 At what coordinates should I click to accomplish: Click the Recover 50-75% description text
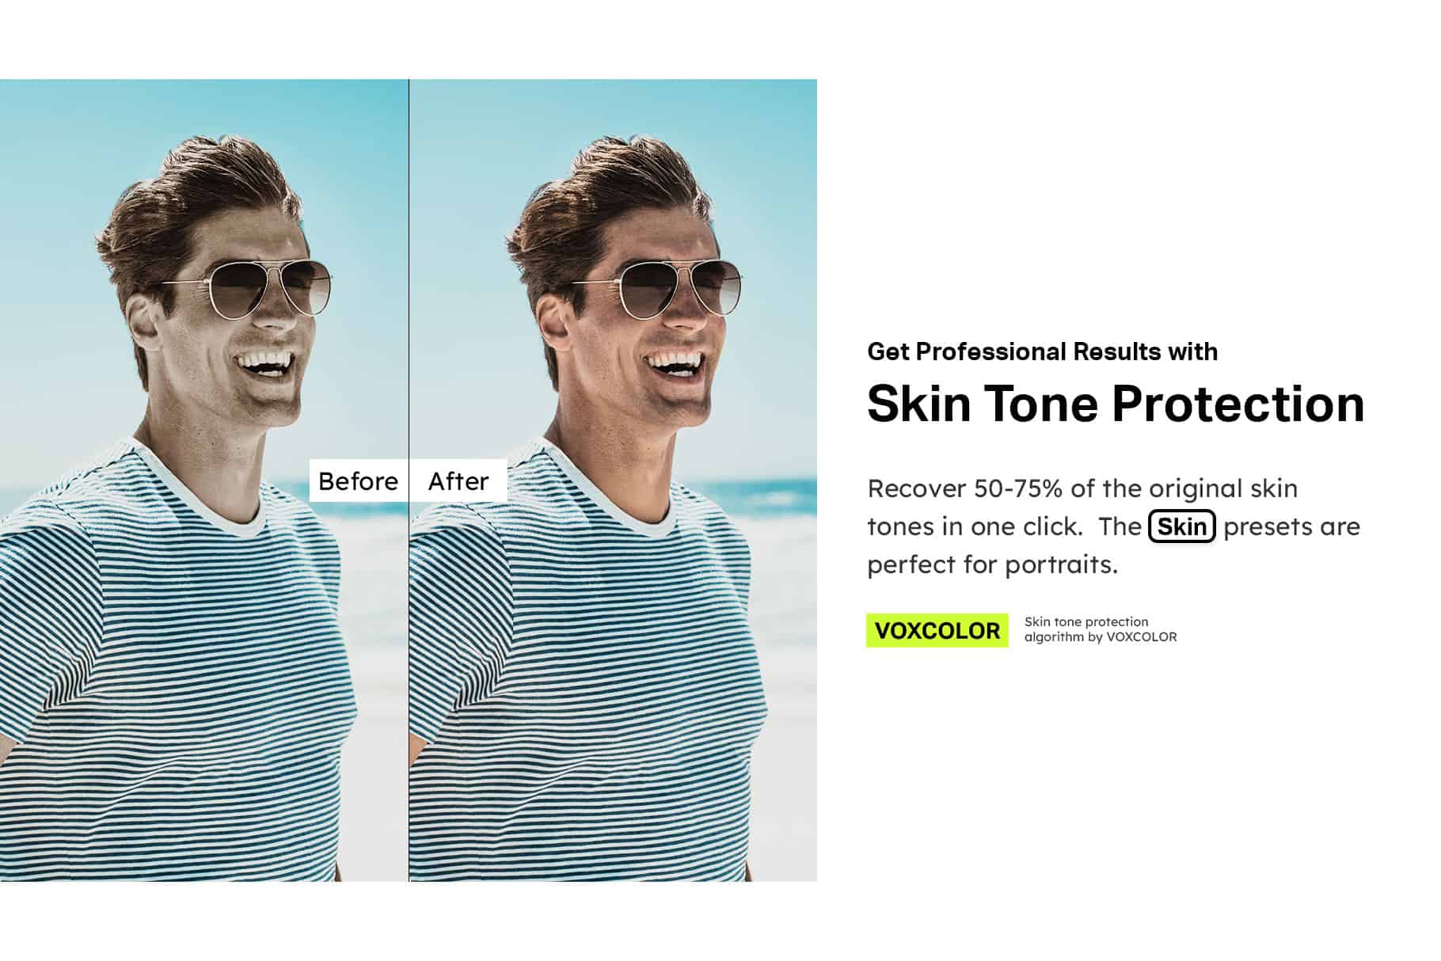[x=1113, y=526]
